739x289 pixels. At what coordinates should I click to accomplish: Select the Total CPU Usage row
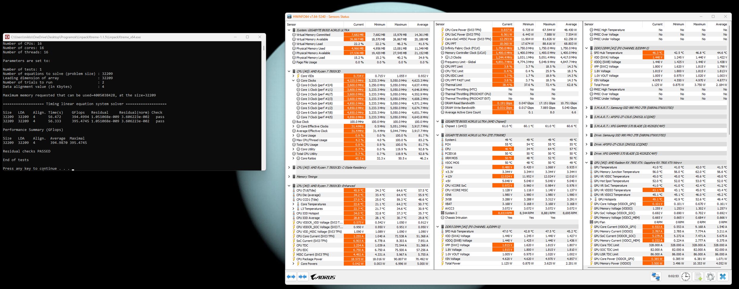[358, 145]
